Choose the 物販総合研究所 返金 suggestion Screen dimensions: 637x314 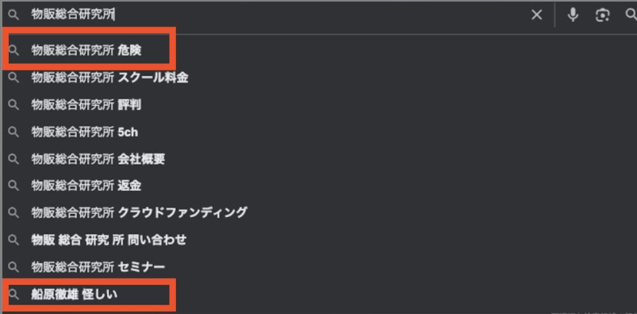click(x=86, y=185)
